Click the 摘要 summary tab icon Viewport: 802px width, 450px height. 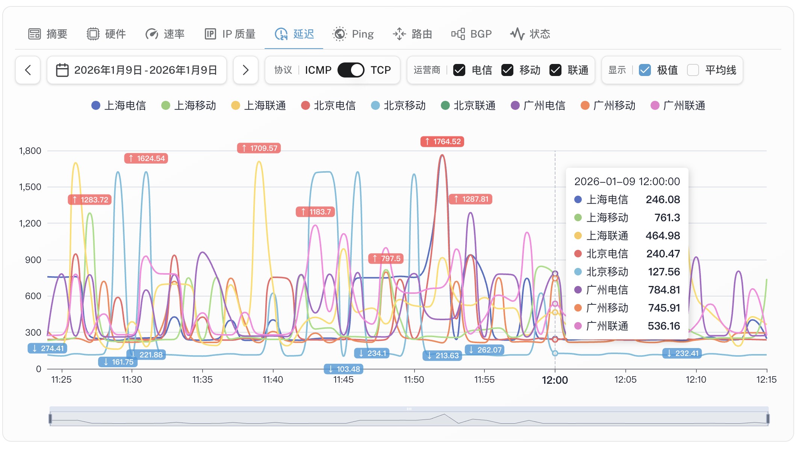pos(35,34)
